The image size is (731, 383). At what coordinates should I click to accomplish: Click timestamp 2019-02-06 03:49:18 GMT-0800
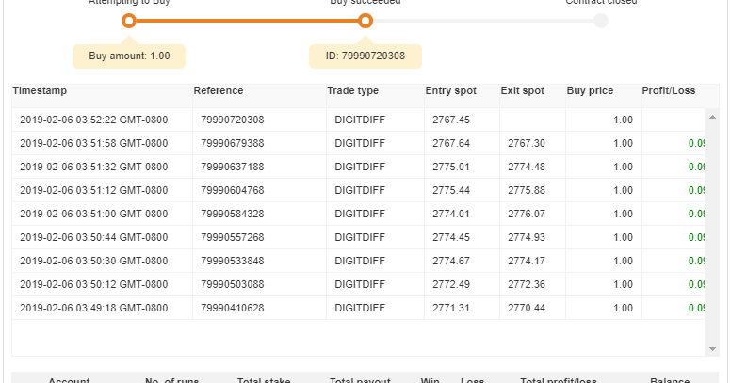(93, 308)
